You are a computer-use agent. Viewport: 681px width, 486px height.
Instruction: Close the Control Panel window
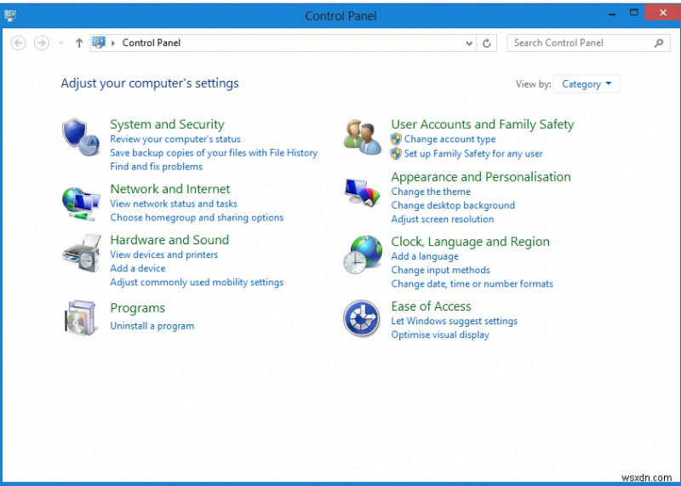[x=663, y=13]
